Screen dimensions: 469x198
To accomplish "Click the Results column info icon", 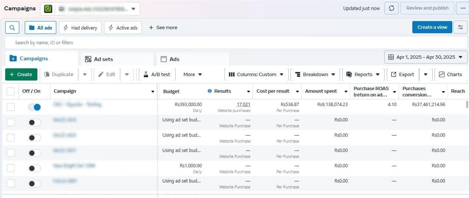I will (210, 91).
